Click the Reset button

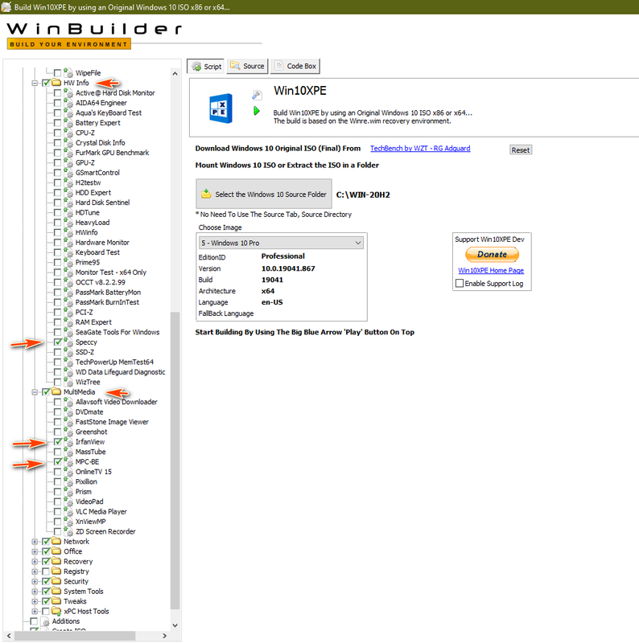(x=521, y=149)
